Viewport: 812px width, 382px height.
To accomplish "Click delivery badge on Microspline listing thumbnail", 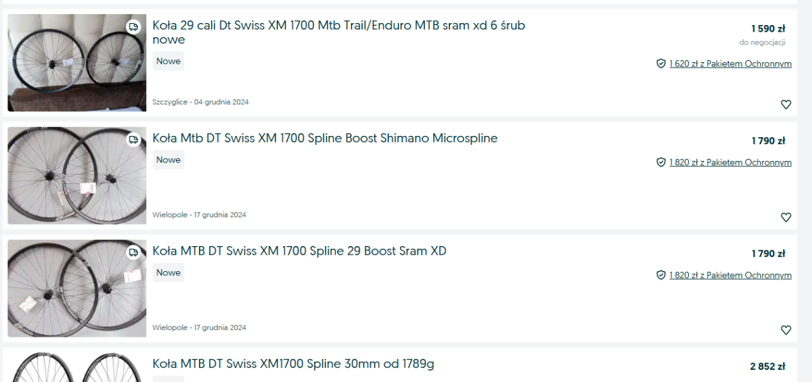I will (133, 140).
